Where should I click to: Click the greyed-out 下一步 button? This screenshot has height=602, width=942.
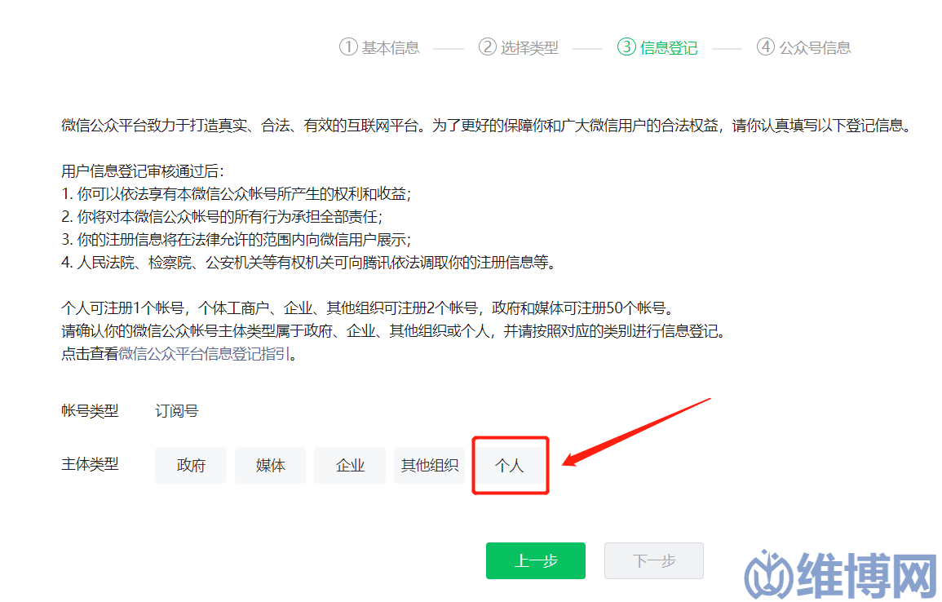tap(653, 560)
